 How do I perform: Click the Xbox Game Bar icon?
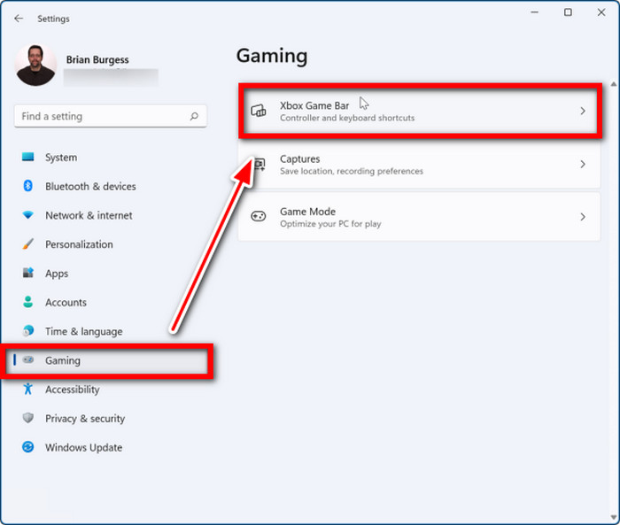coord(259,111)
